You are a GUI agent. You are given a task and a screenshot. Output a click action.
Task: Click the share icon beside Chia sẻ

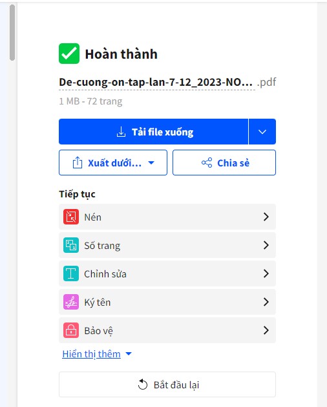[x=207, y=163]
